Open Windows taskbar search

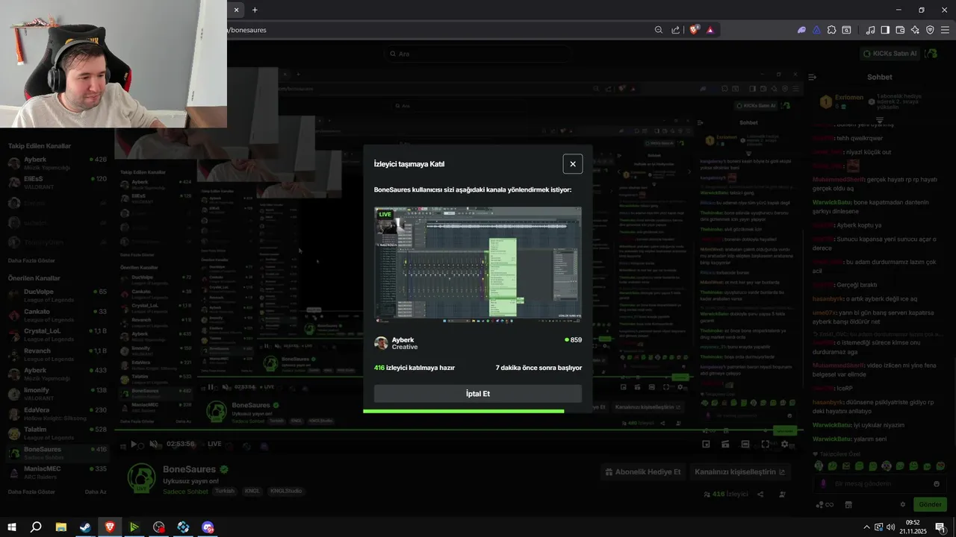pyautogui.click(x=35, y=527)
